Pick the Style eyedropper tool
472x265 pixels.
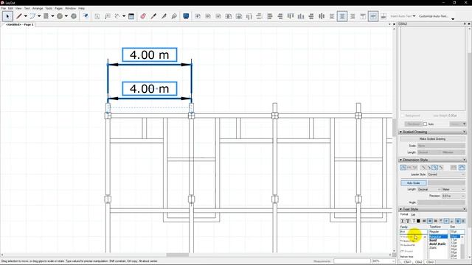pyautogui.click(x=153, y=16)
